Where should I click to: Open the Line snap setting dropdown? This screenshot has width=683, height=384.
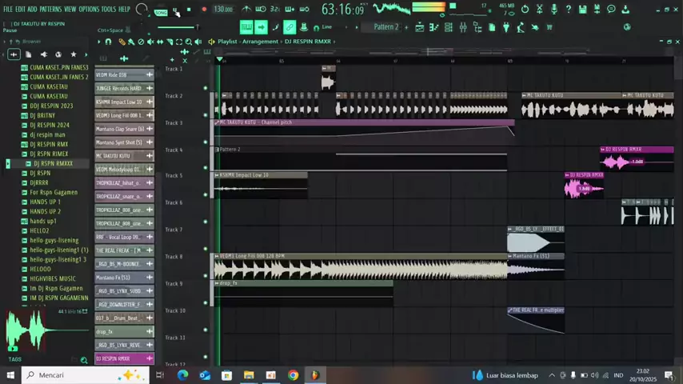point(326,27)
